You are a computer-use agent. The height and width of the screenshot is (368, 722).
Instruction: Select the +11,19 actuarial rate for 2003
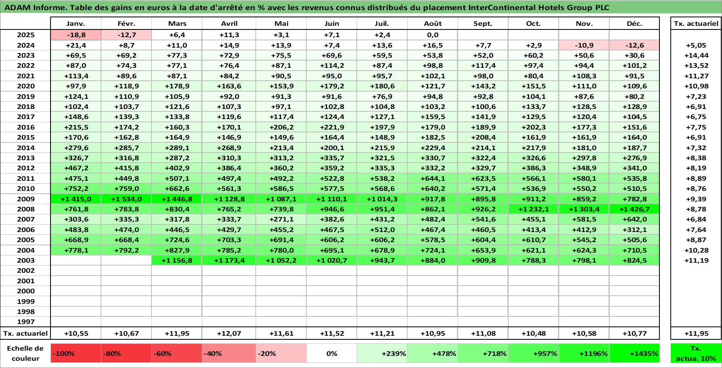pos(696,260)
